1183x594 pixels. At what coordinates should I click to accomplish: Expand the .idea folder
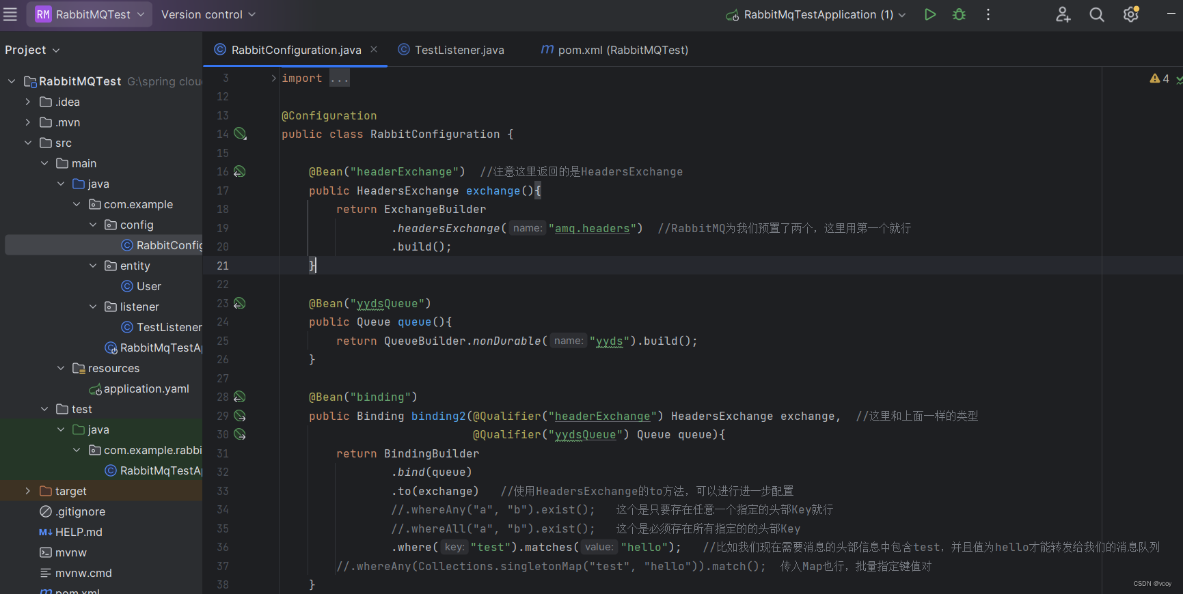pyautogui.click(x=28, y=102)
